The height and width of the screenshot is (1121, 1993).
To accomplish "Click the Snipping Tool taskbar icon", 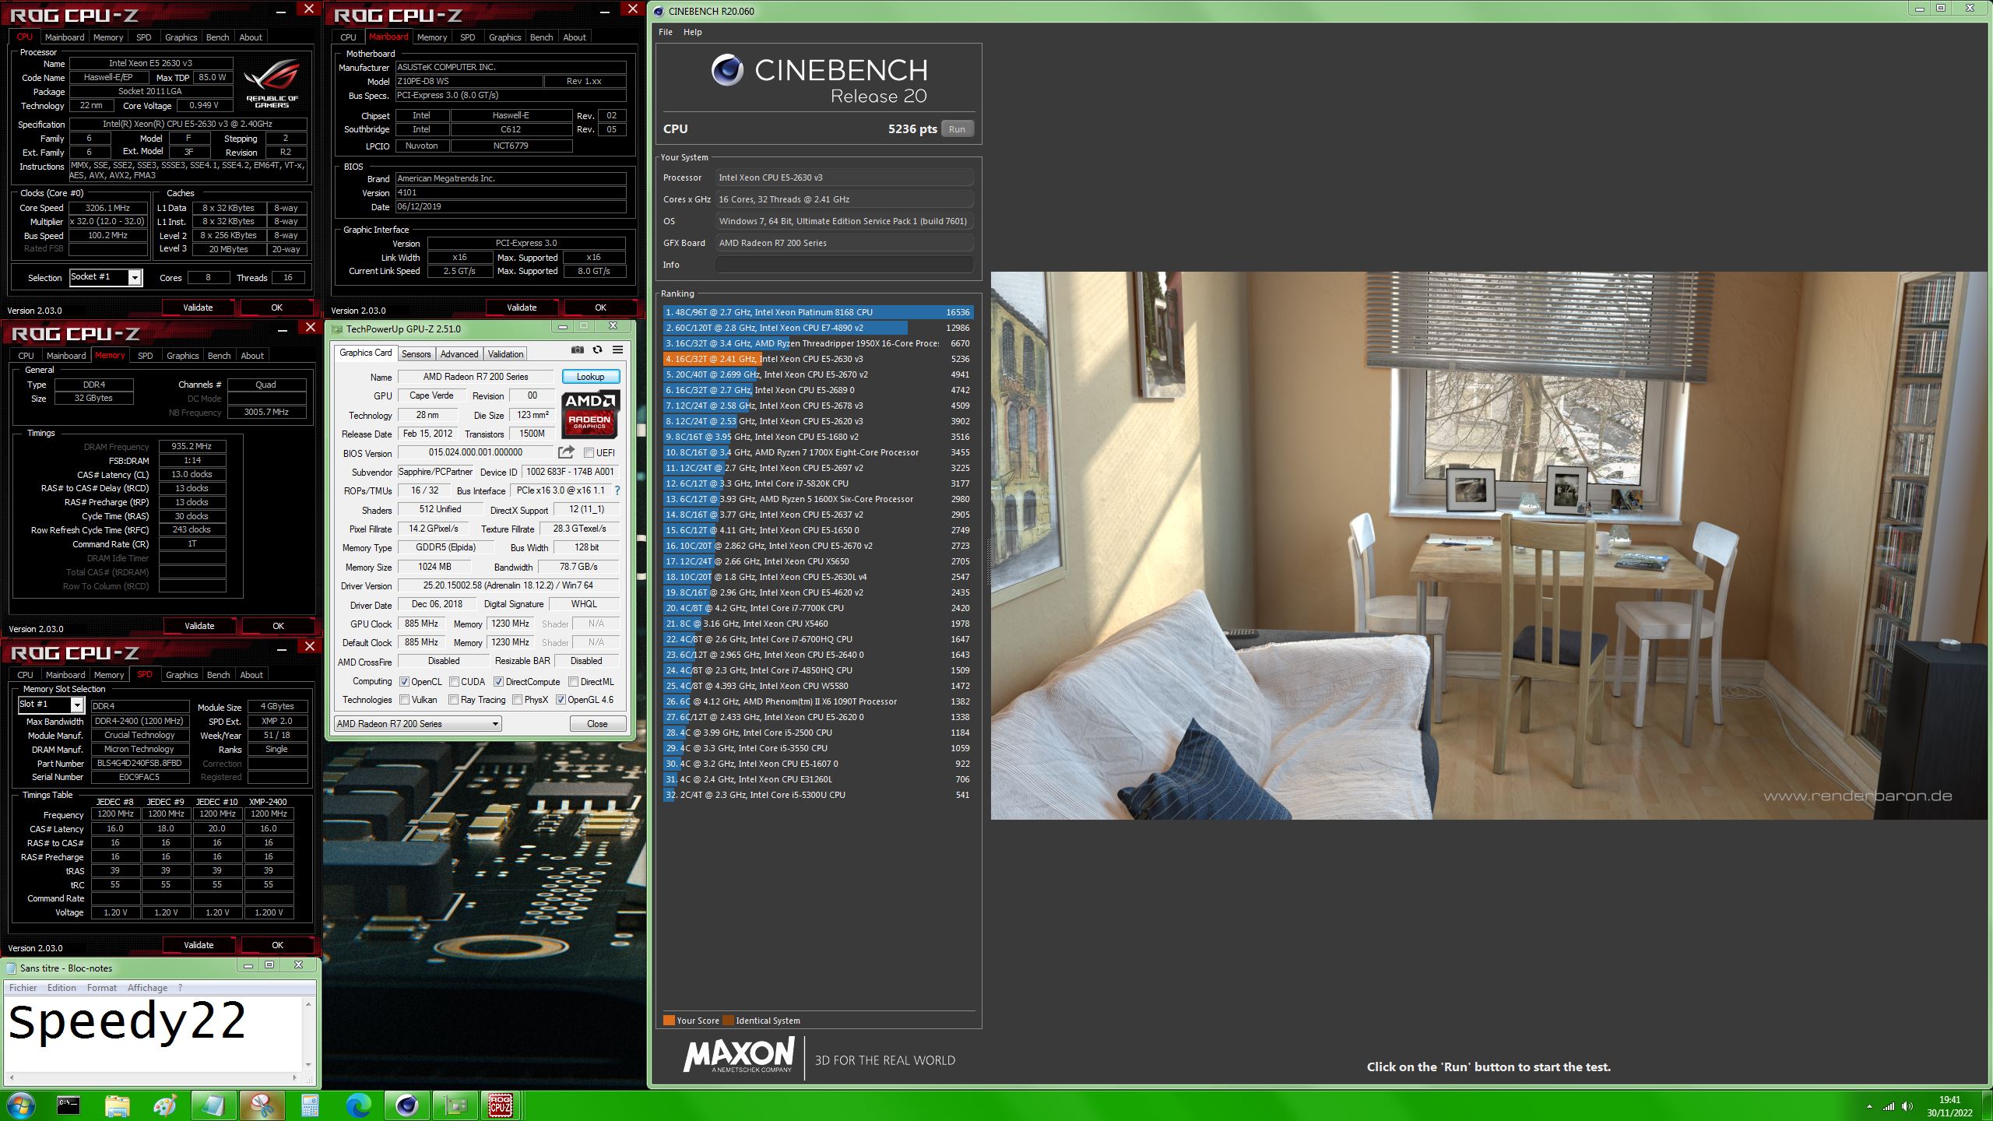I will coord(262,1105).
